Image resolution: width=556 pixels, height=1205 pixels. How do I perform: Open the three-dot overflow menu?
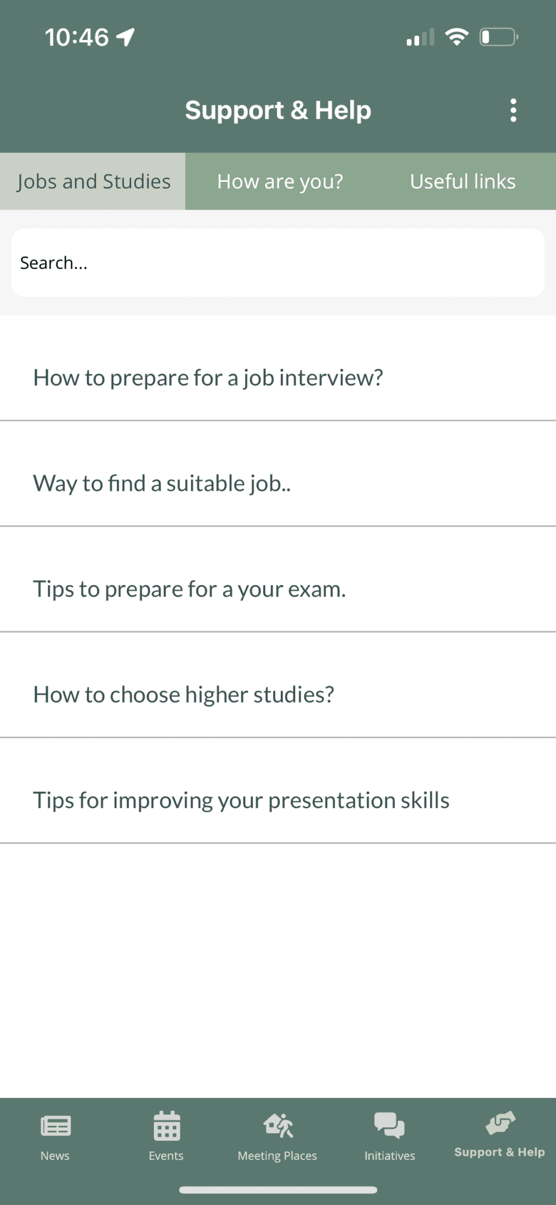point(513,110)
